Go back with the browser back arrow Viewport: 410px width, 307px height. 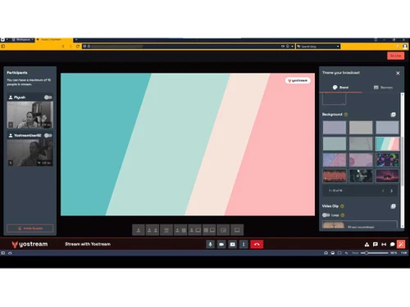click(x=63, y=47)
